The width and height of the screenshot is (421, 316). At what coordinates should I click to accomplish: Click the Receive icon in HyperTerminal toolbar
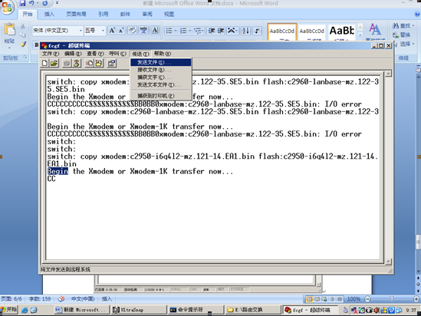[x=99, y=64]
